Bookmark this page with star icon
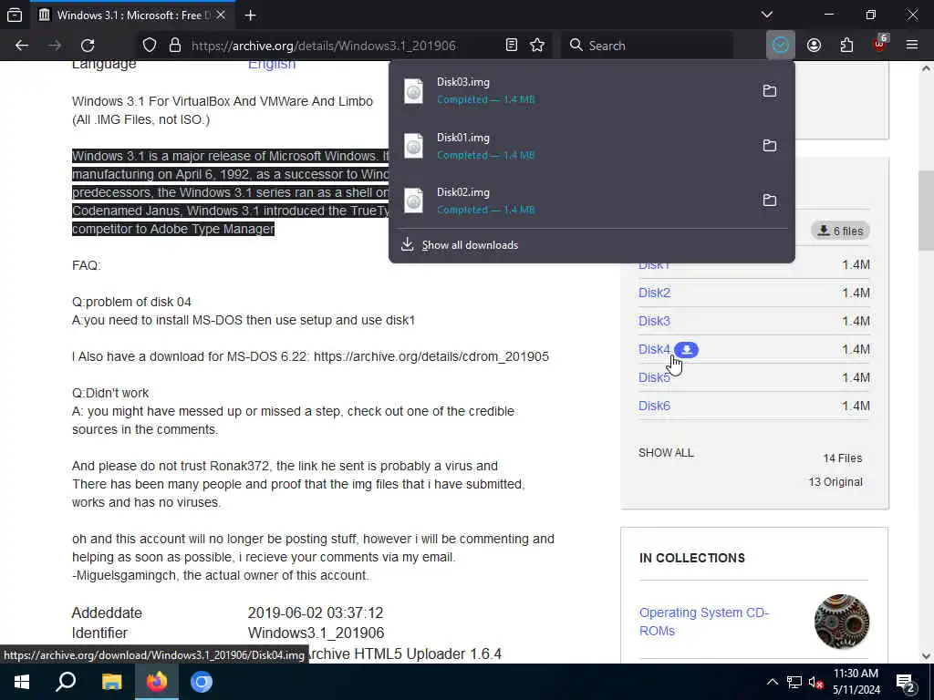 (537, 46)
